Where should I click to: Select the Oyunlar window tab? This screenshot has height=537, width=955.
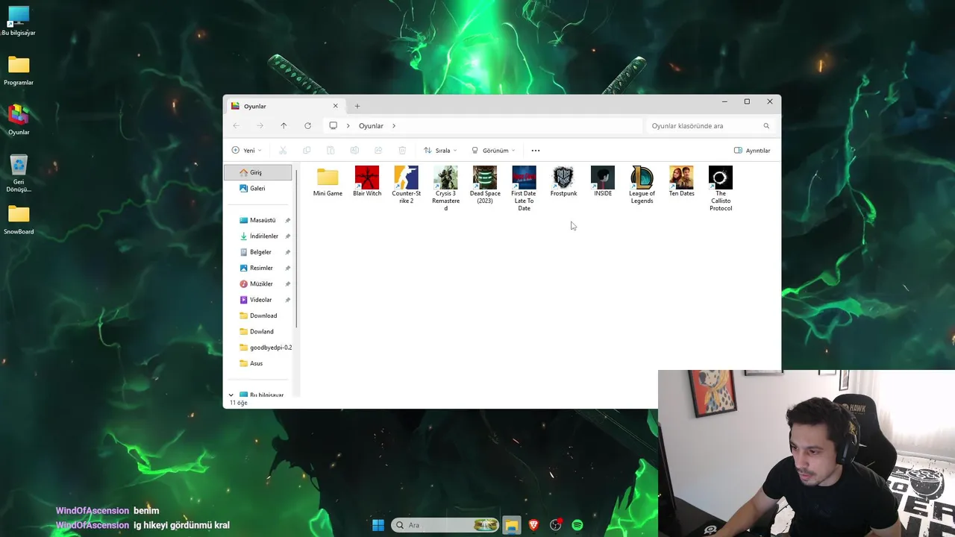[x=284, y=106]
